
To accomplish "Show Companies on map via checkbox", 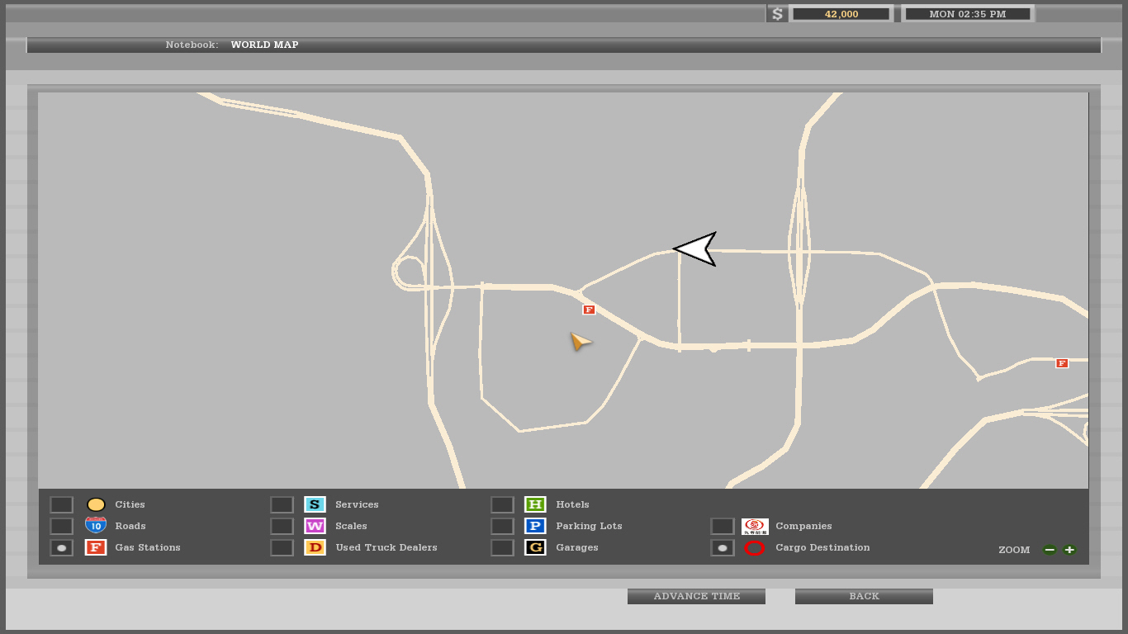I will pyautogui.click(x=723, y=526).
